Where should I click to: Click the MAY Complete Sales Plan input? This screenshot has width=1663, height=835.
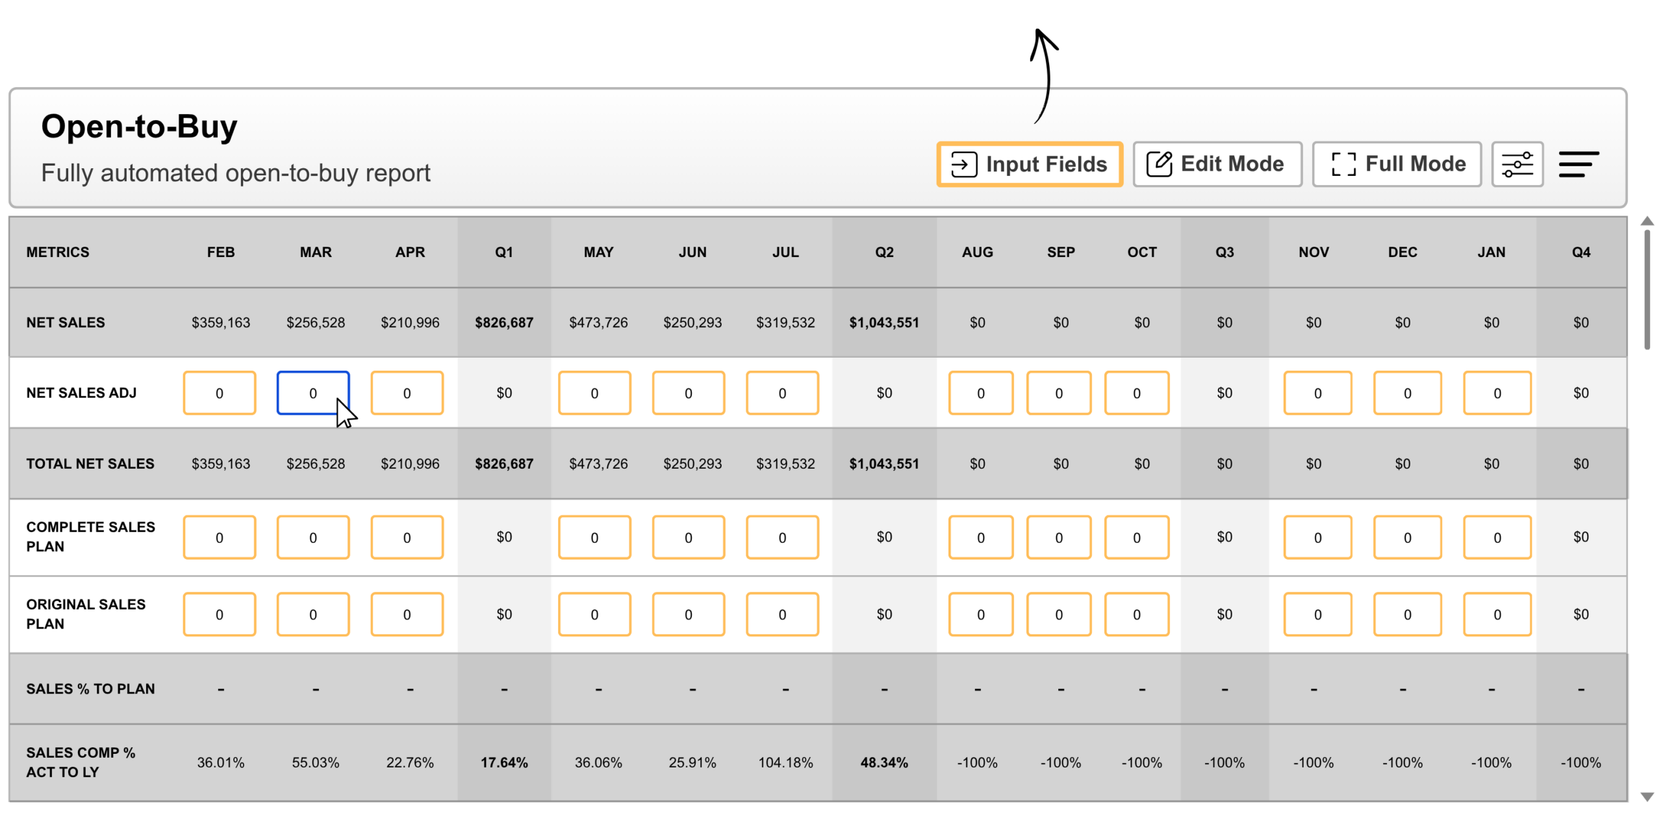[x=594, y=538]
